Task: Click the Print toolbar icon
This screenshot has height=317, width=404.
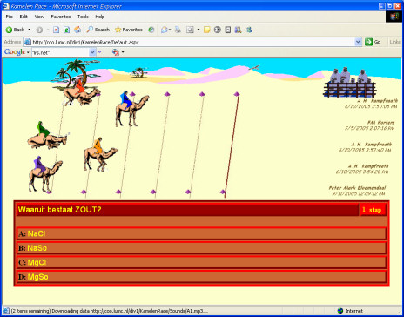Action: (x=178, y=30)
